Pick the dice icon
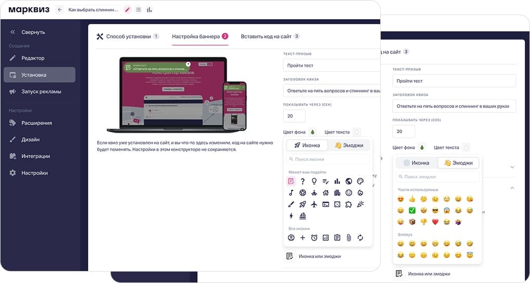 click(337, 204)
